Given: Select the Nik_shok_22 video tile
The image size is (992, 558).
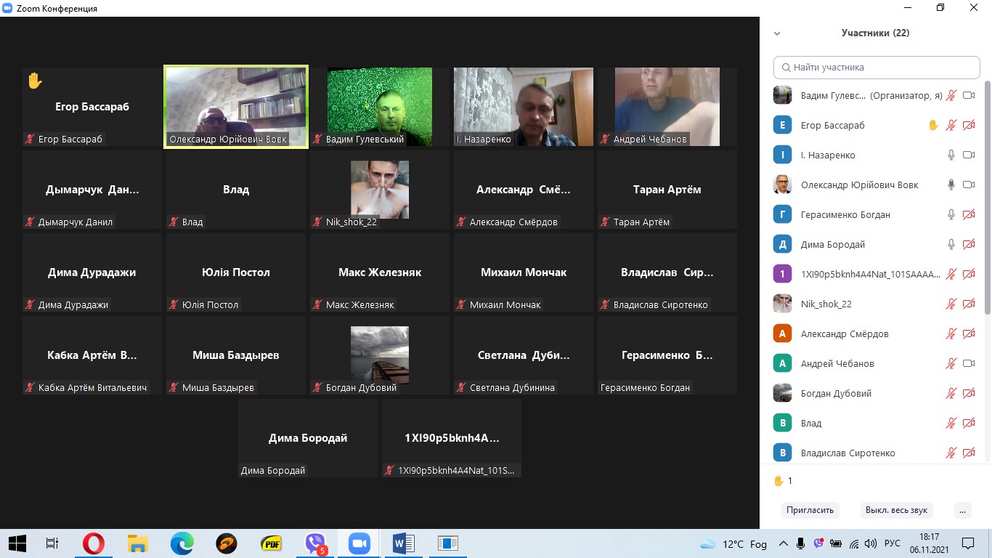Looking at the screenshot, I should [380, 190].
